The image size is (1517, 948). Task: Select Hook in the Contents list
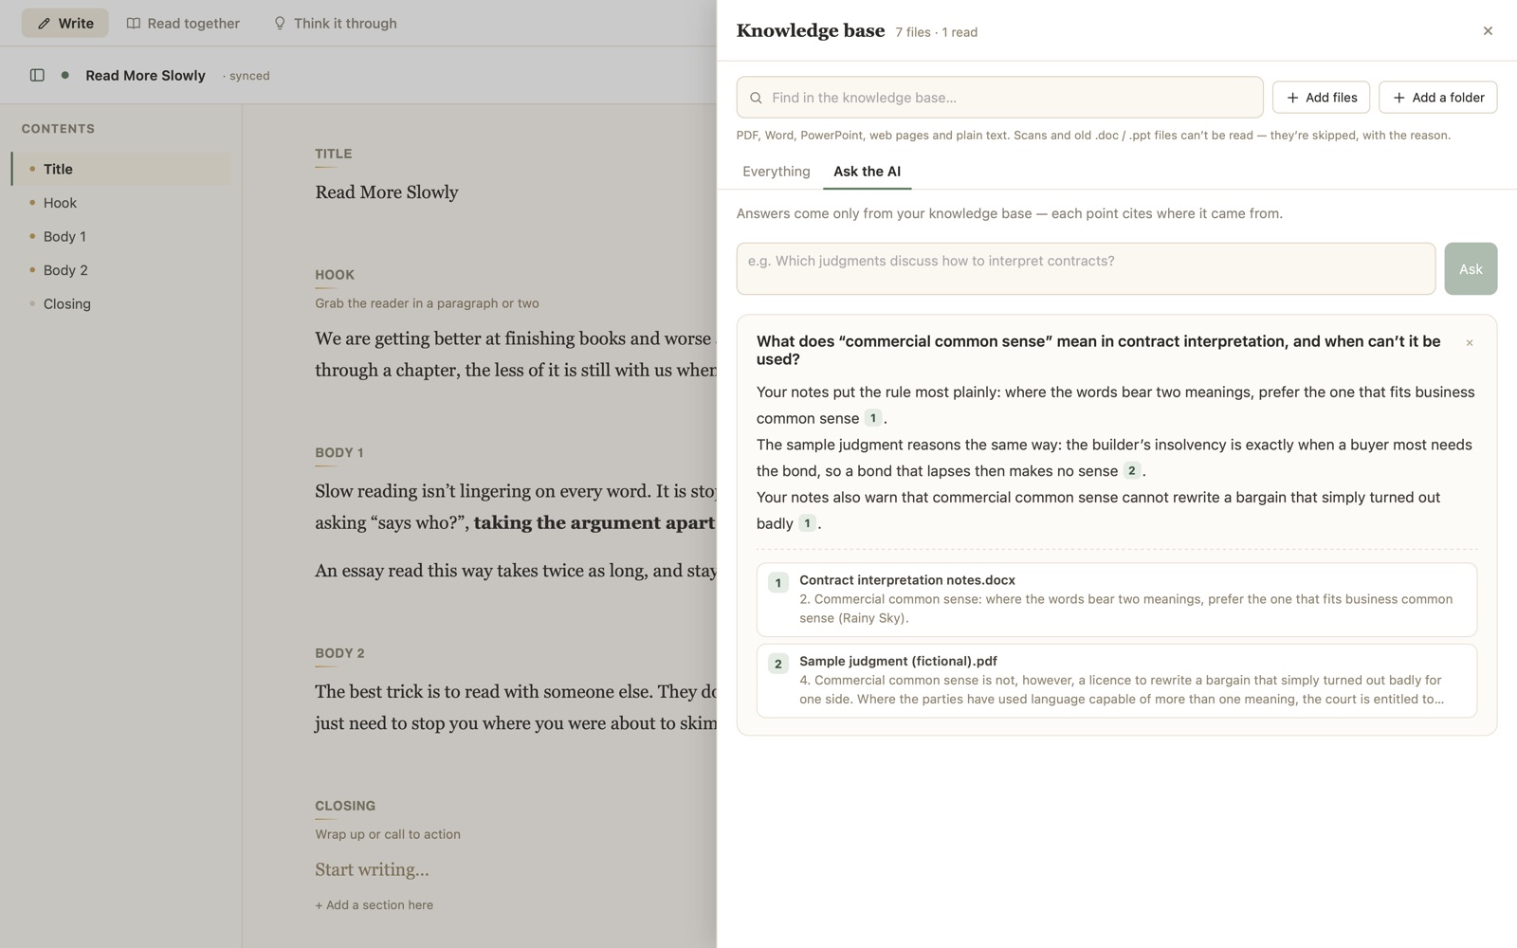click(x=120, y=203)
